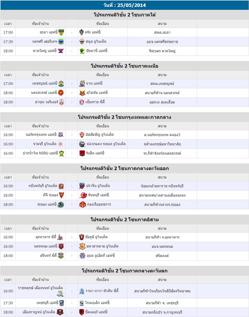This screenshot has height=317, width=249.
Task: Click the สนามกีฬากลางจ.ระยอง stadium cell
Action: coord(162,205)
